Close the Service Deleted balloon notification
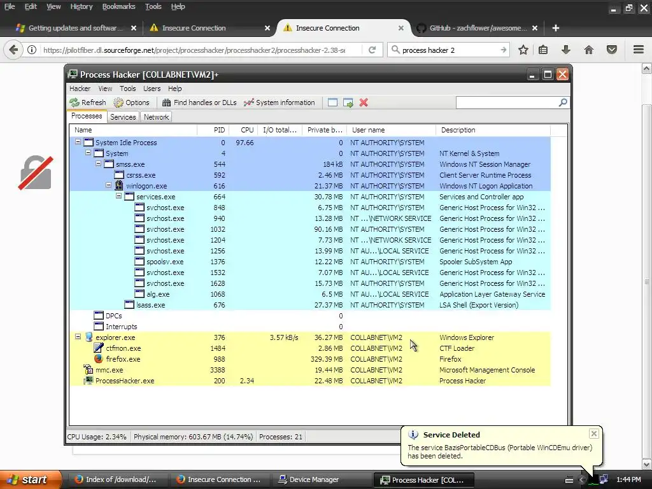The height and width of the screenshot is (489, 652). click(x=594, y=434)
